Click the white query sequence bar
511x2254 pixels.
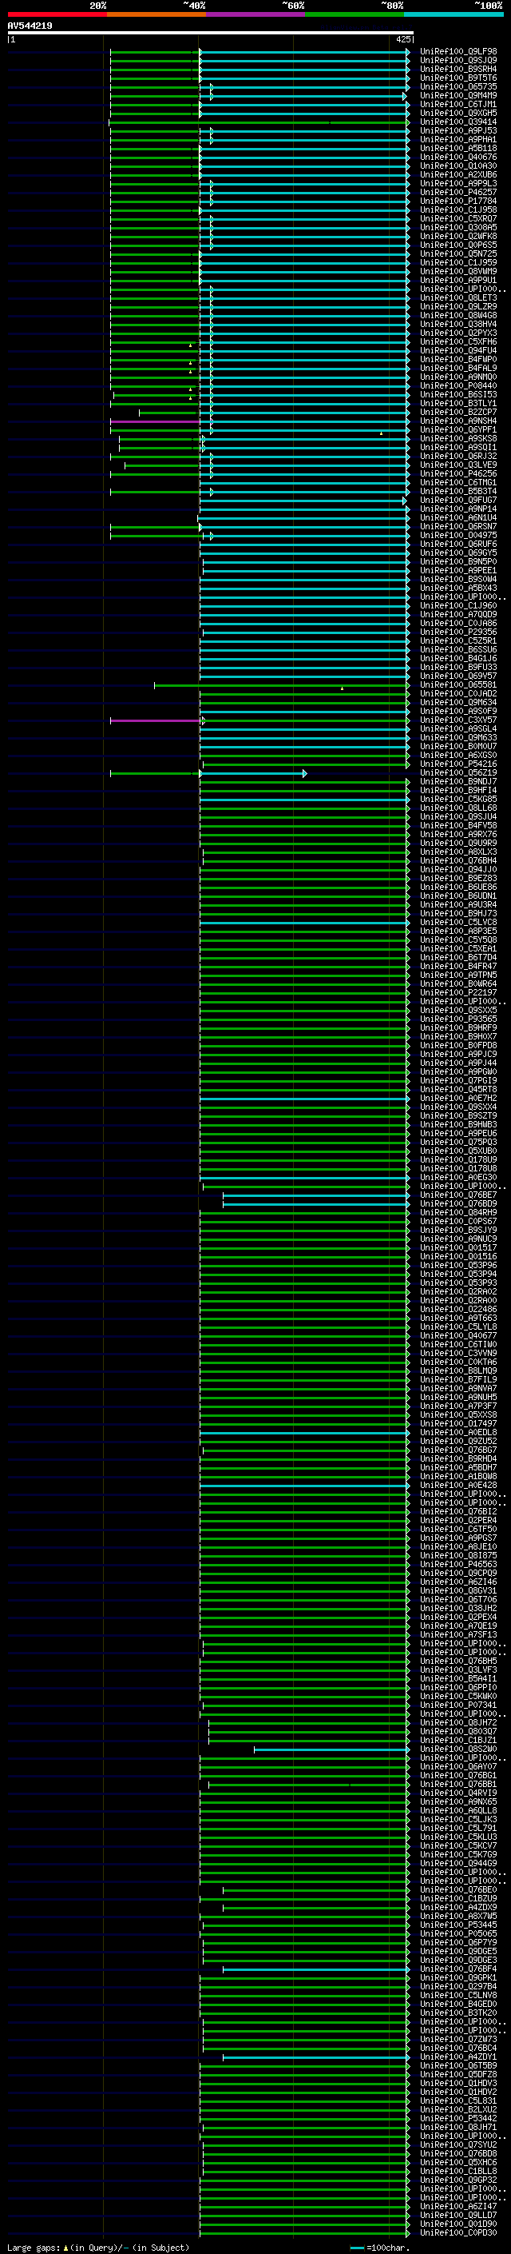click(x=211, y=34)
